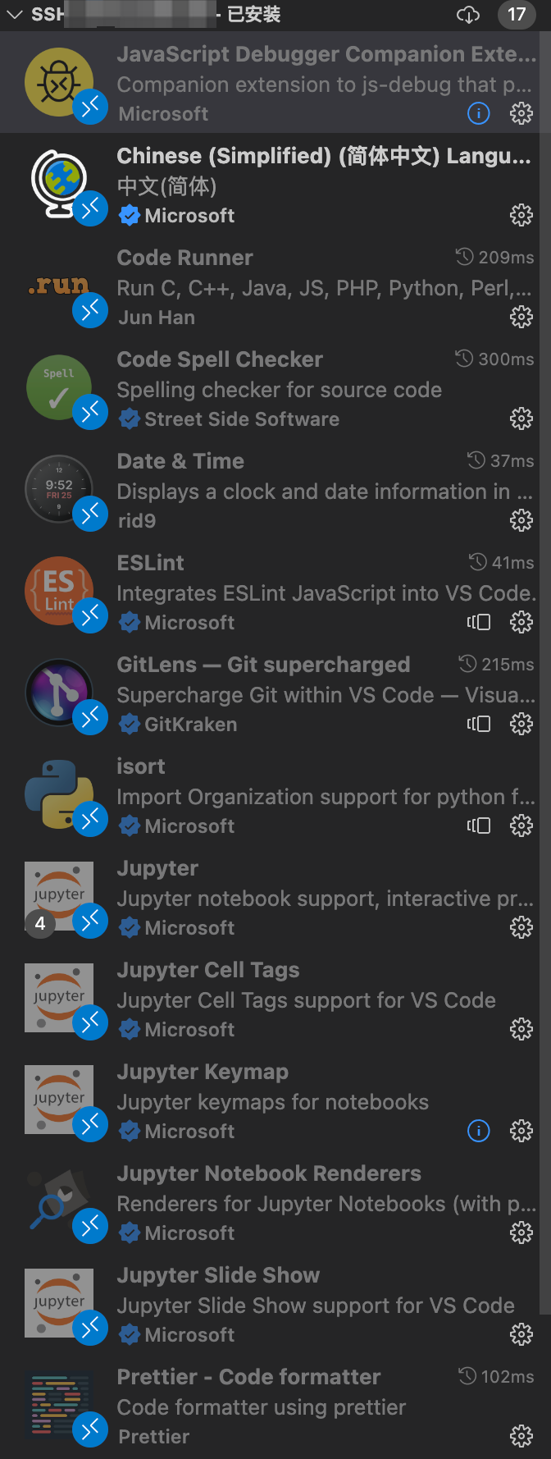Click the 17 extensions count badge
551x1459 pixels.
(517, 15)
